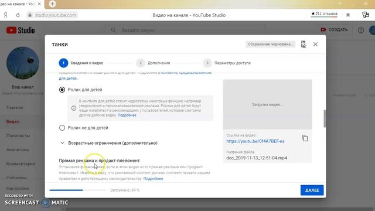This screenshot has height=211, width=375.
Task: Open 'Подробнее' link in kids info box
Action: coord(127,115)
